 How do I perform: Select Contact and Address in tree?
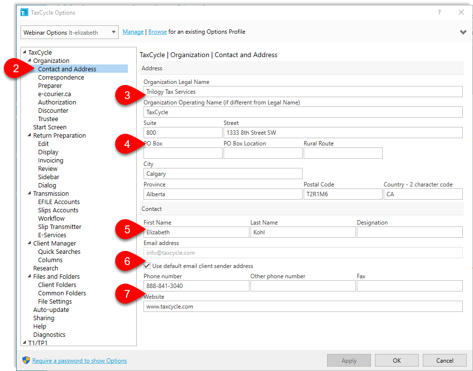(67, 69)
